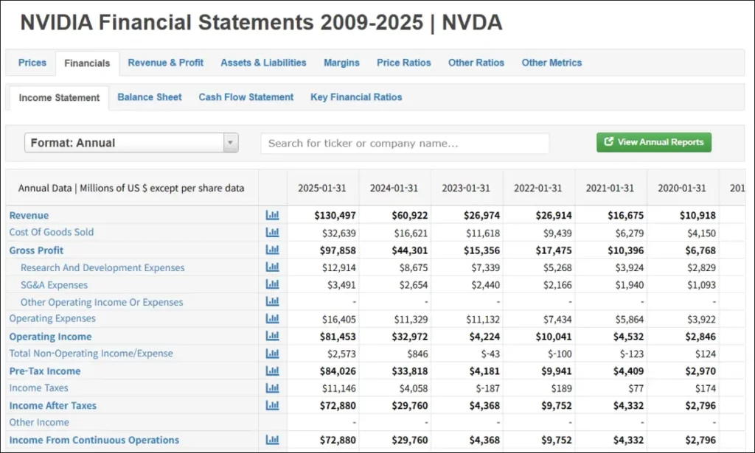This screenshot has width=755, height=453.
Task: Select the $32,639 cost of goods value
Action: [339, 233]
